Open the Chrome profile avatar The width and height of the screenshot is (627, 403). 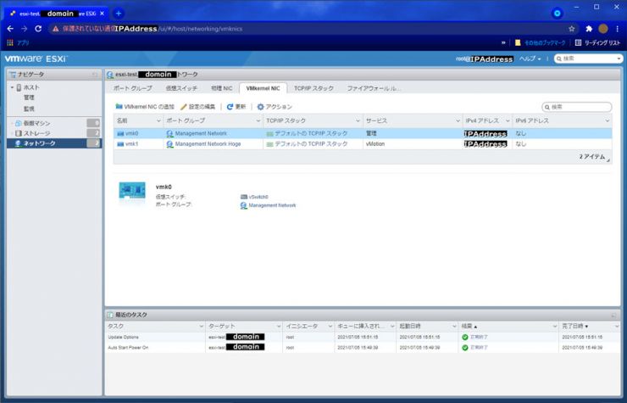[603, 29]
